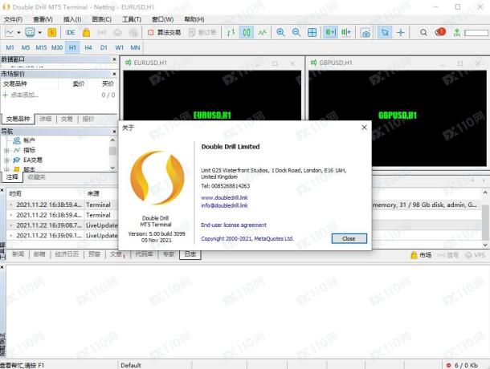The width and height of the screenshot is (490, 369).
Task: Switch chart to bar chart mode
Action: point(231,32)
